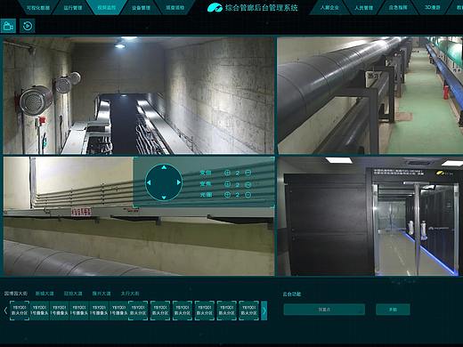Viewport: 463px width, 347px height.
Task: Switch to 应急指挥 tab
Action: coord(398,7)
